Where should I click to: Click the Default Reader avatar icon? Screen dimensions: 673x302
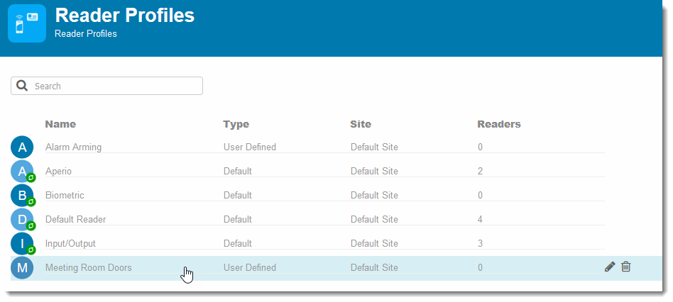point(22,219)
